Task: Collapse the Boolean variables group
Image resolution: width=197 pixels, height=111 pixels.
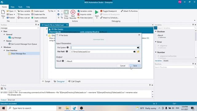Action: [156, 31]
